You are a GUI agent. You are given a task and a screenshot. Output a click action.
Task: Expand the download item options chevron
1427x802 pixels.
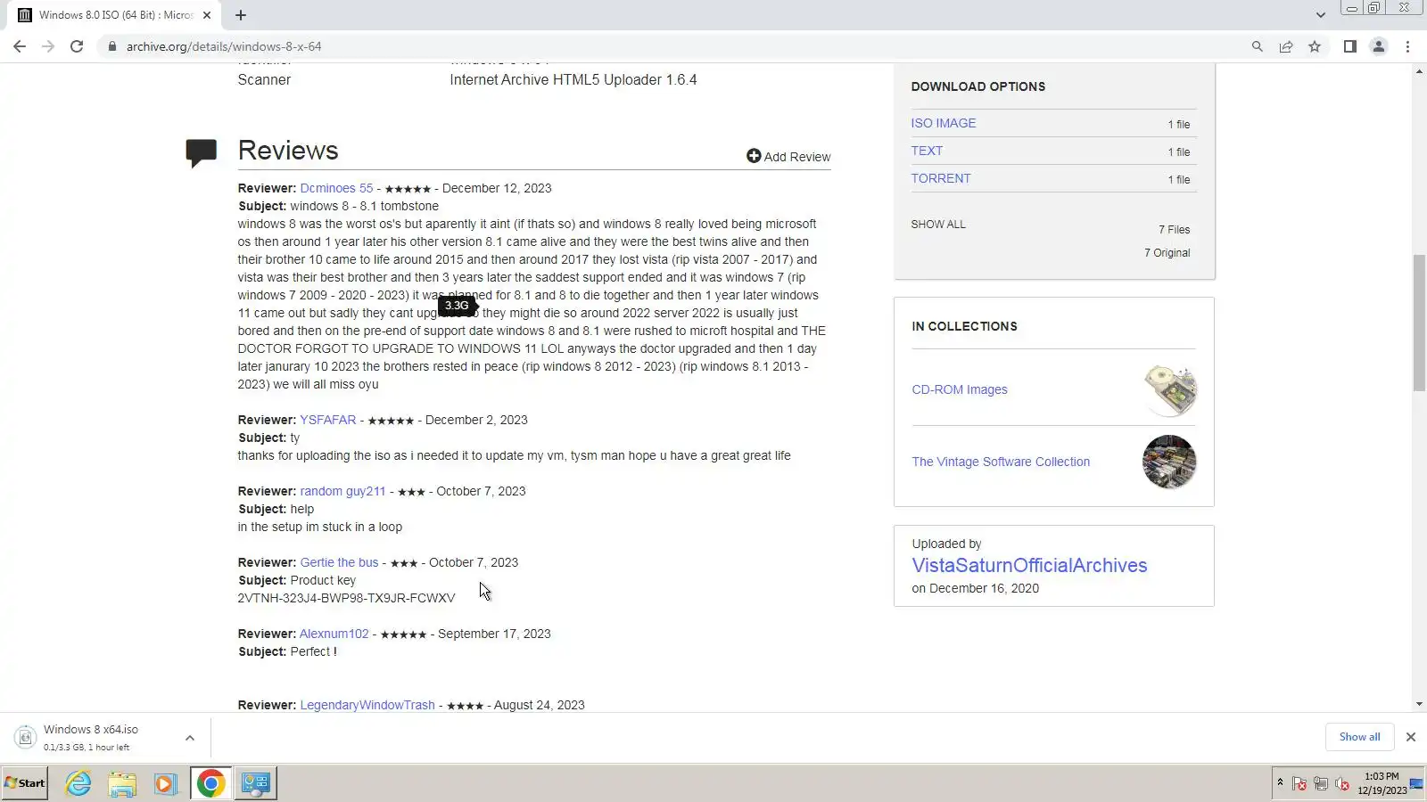190,738
